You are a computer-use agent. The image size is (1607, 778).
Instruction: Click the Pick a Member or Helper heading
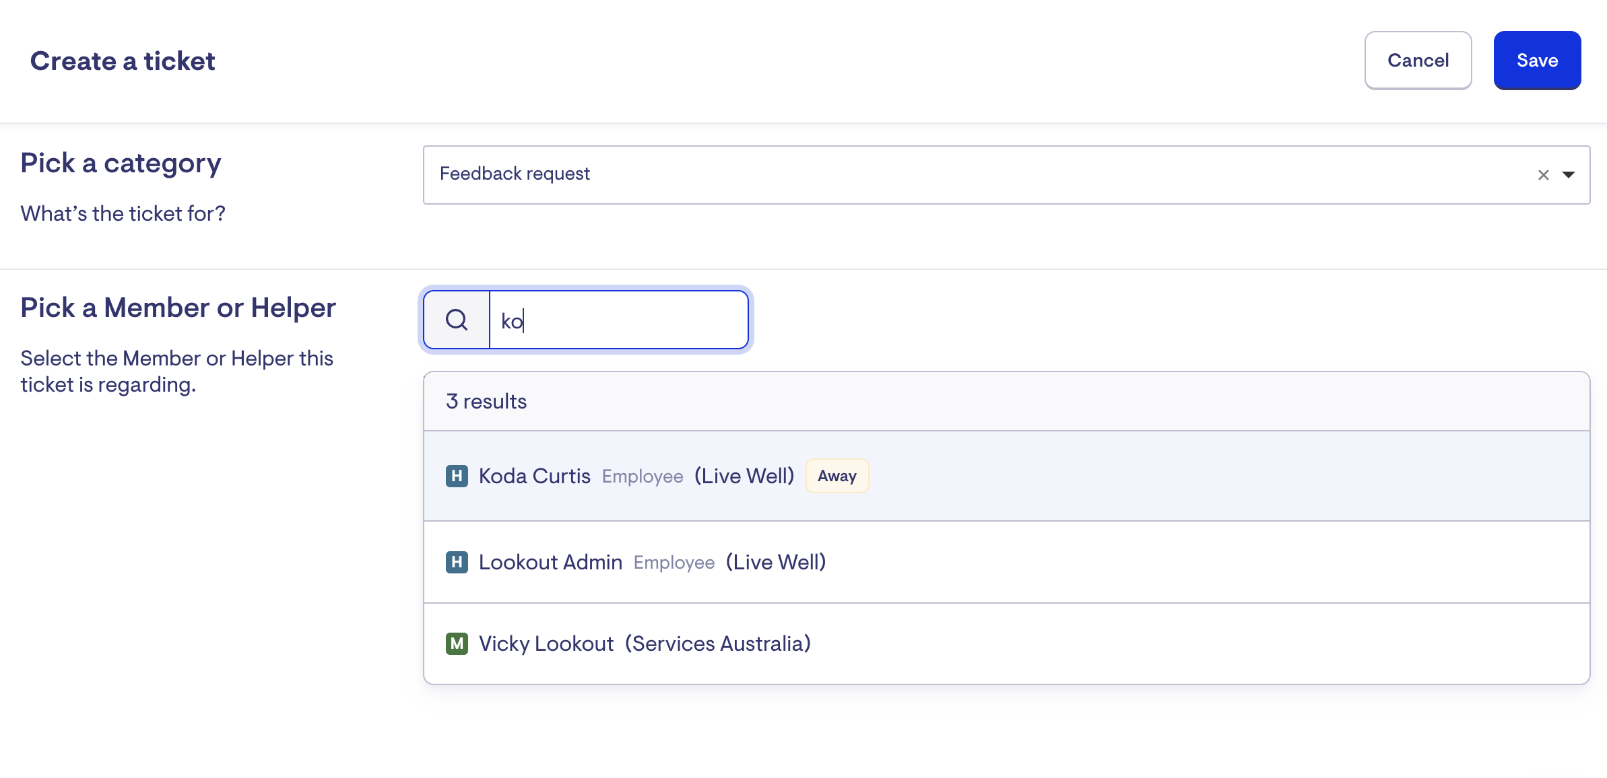[x=178, y=308]
